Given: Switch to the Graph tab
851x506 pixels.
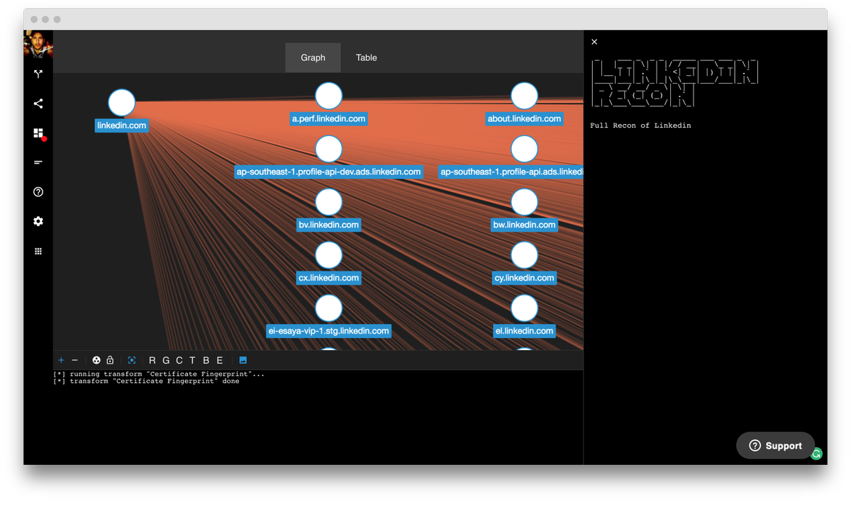Looking at the screenshot, I should click(313, 57).
